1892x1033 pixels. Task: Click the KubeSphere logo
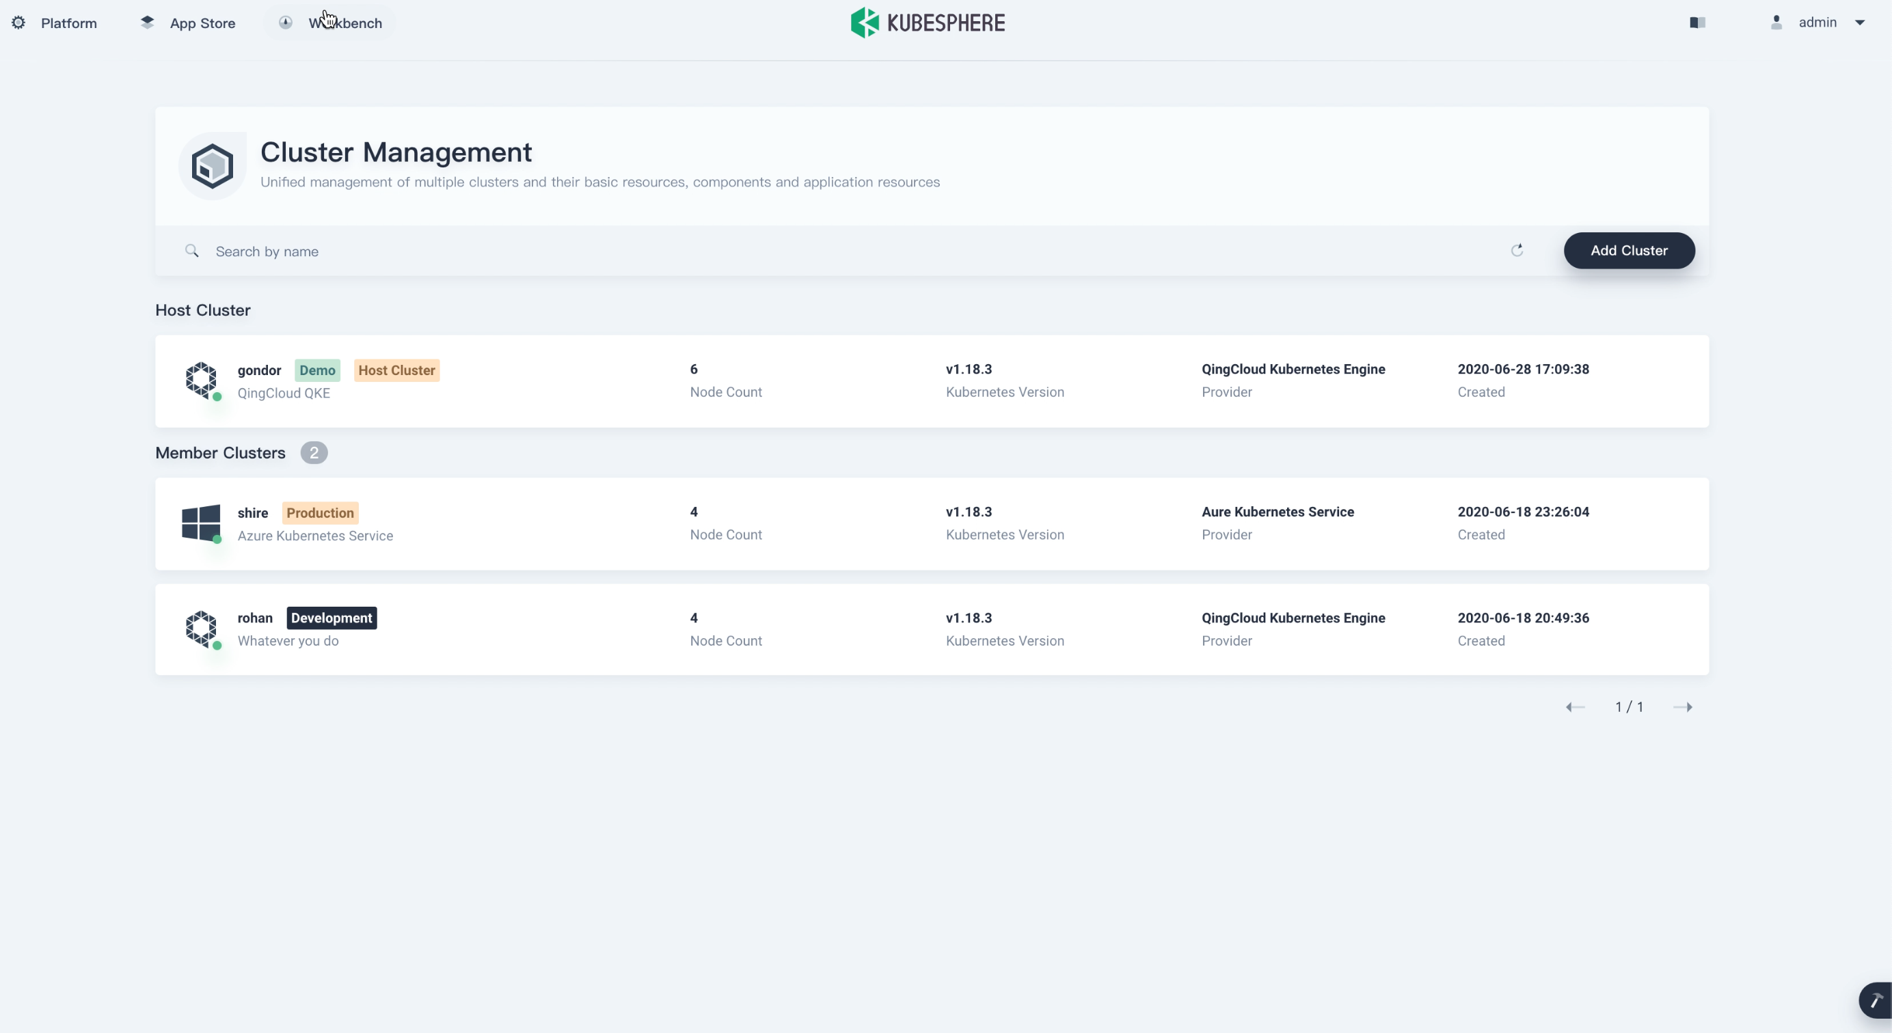928,23
